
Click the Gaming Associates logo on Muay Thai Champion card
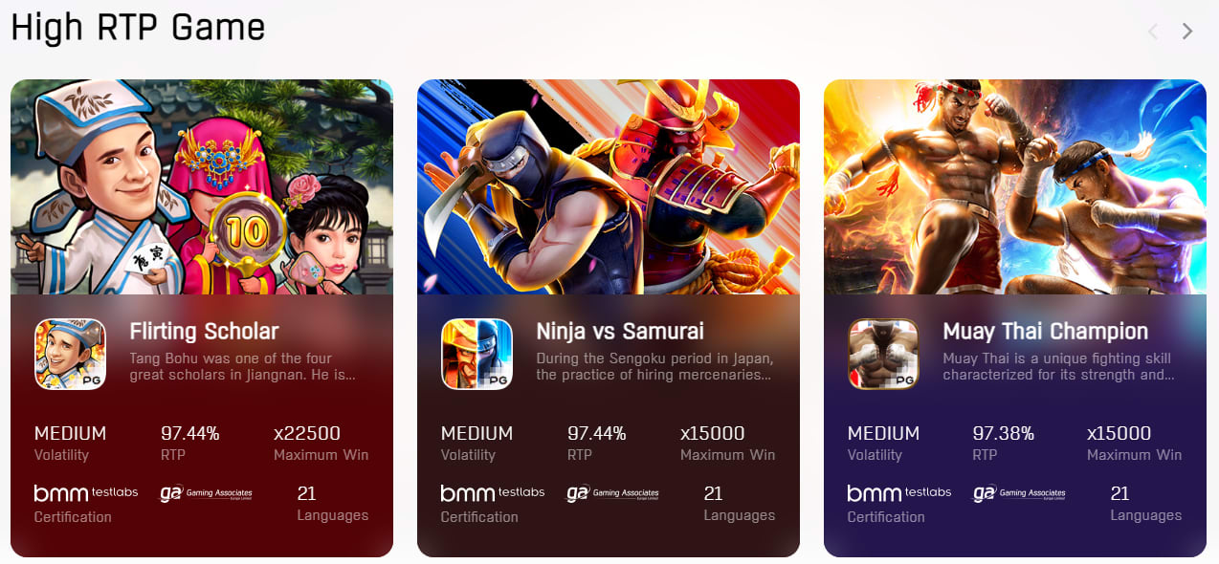tap(1019, 493)
